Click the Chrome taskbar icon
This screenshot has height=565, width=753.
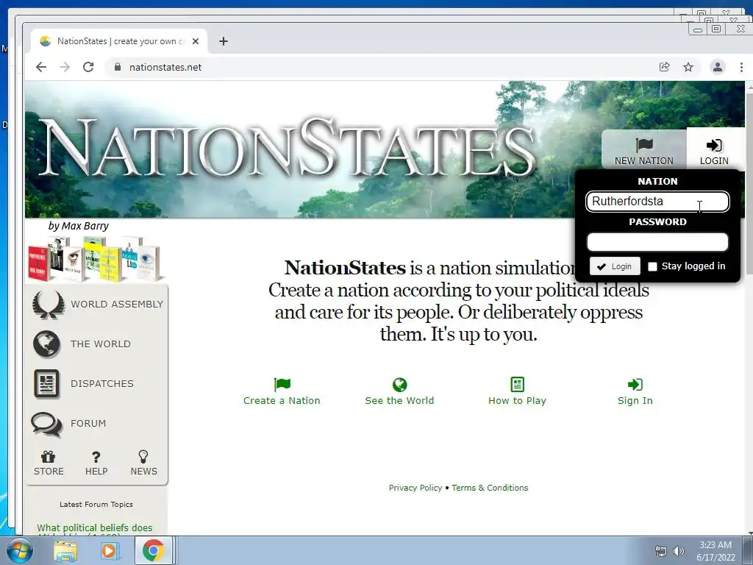coord(153,550)
